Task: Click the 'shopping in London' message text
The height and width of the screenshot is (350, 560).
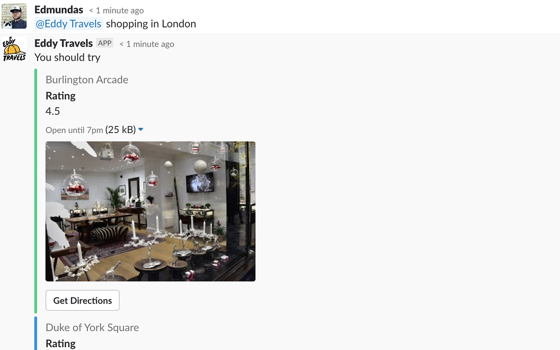Action: [x=151, y=24]
